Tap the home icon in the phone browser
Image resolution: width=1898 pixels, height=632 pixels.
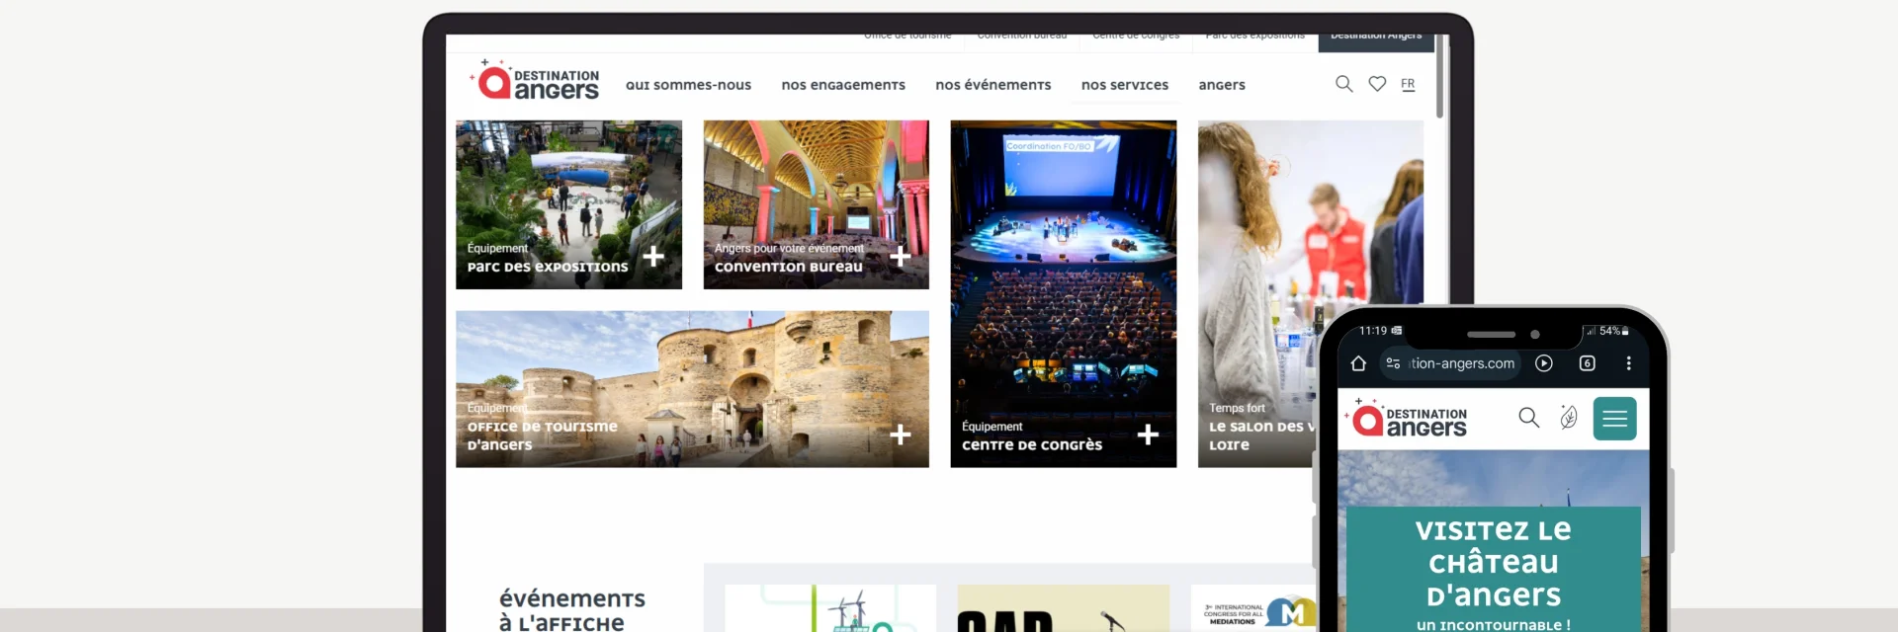1358,363
